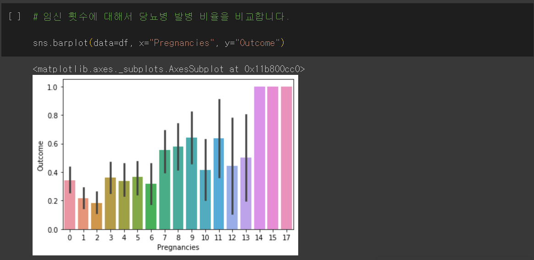Click the purple bar for 14 pregnancies
Image resolution: width=534 pixels, height=260 pixels.
point(260,158)
